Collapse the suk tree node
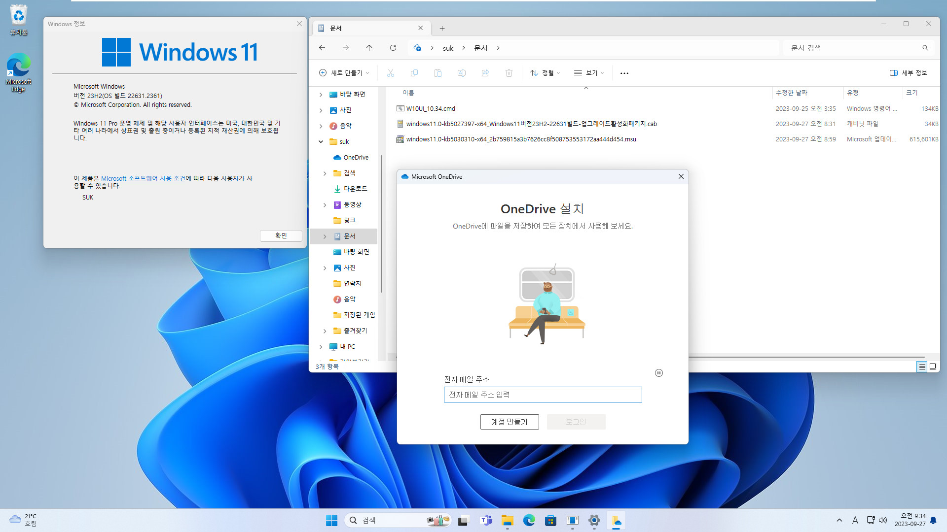The height and width of the screenshot is (532, 947). click(x=321, y=142)
